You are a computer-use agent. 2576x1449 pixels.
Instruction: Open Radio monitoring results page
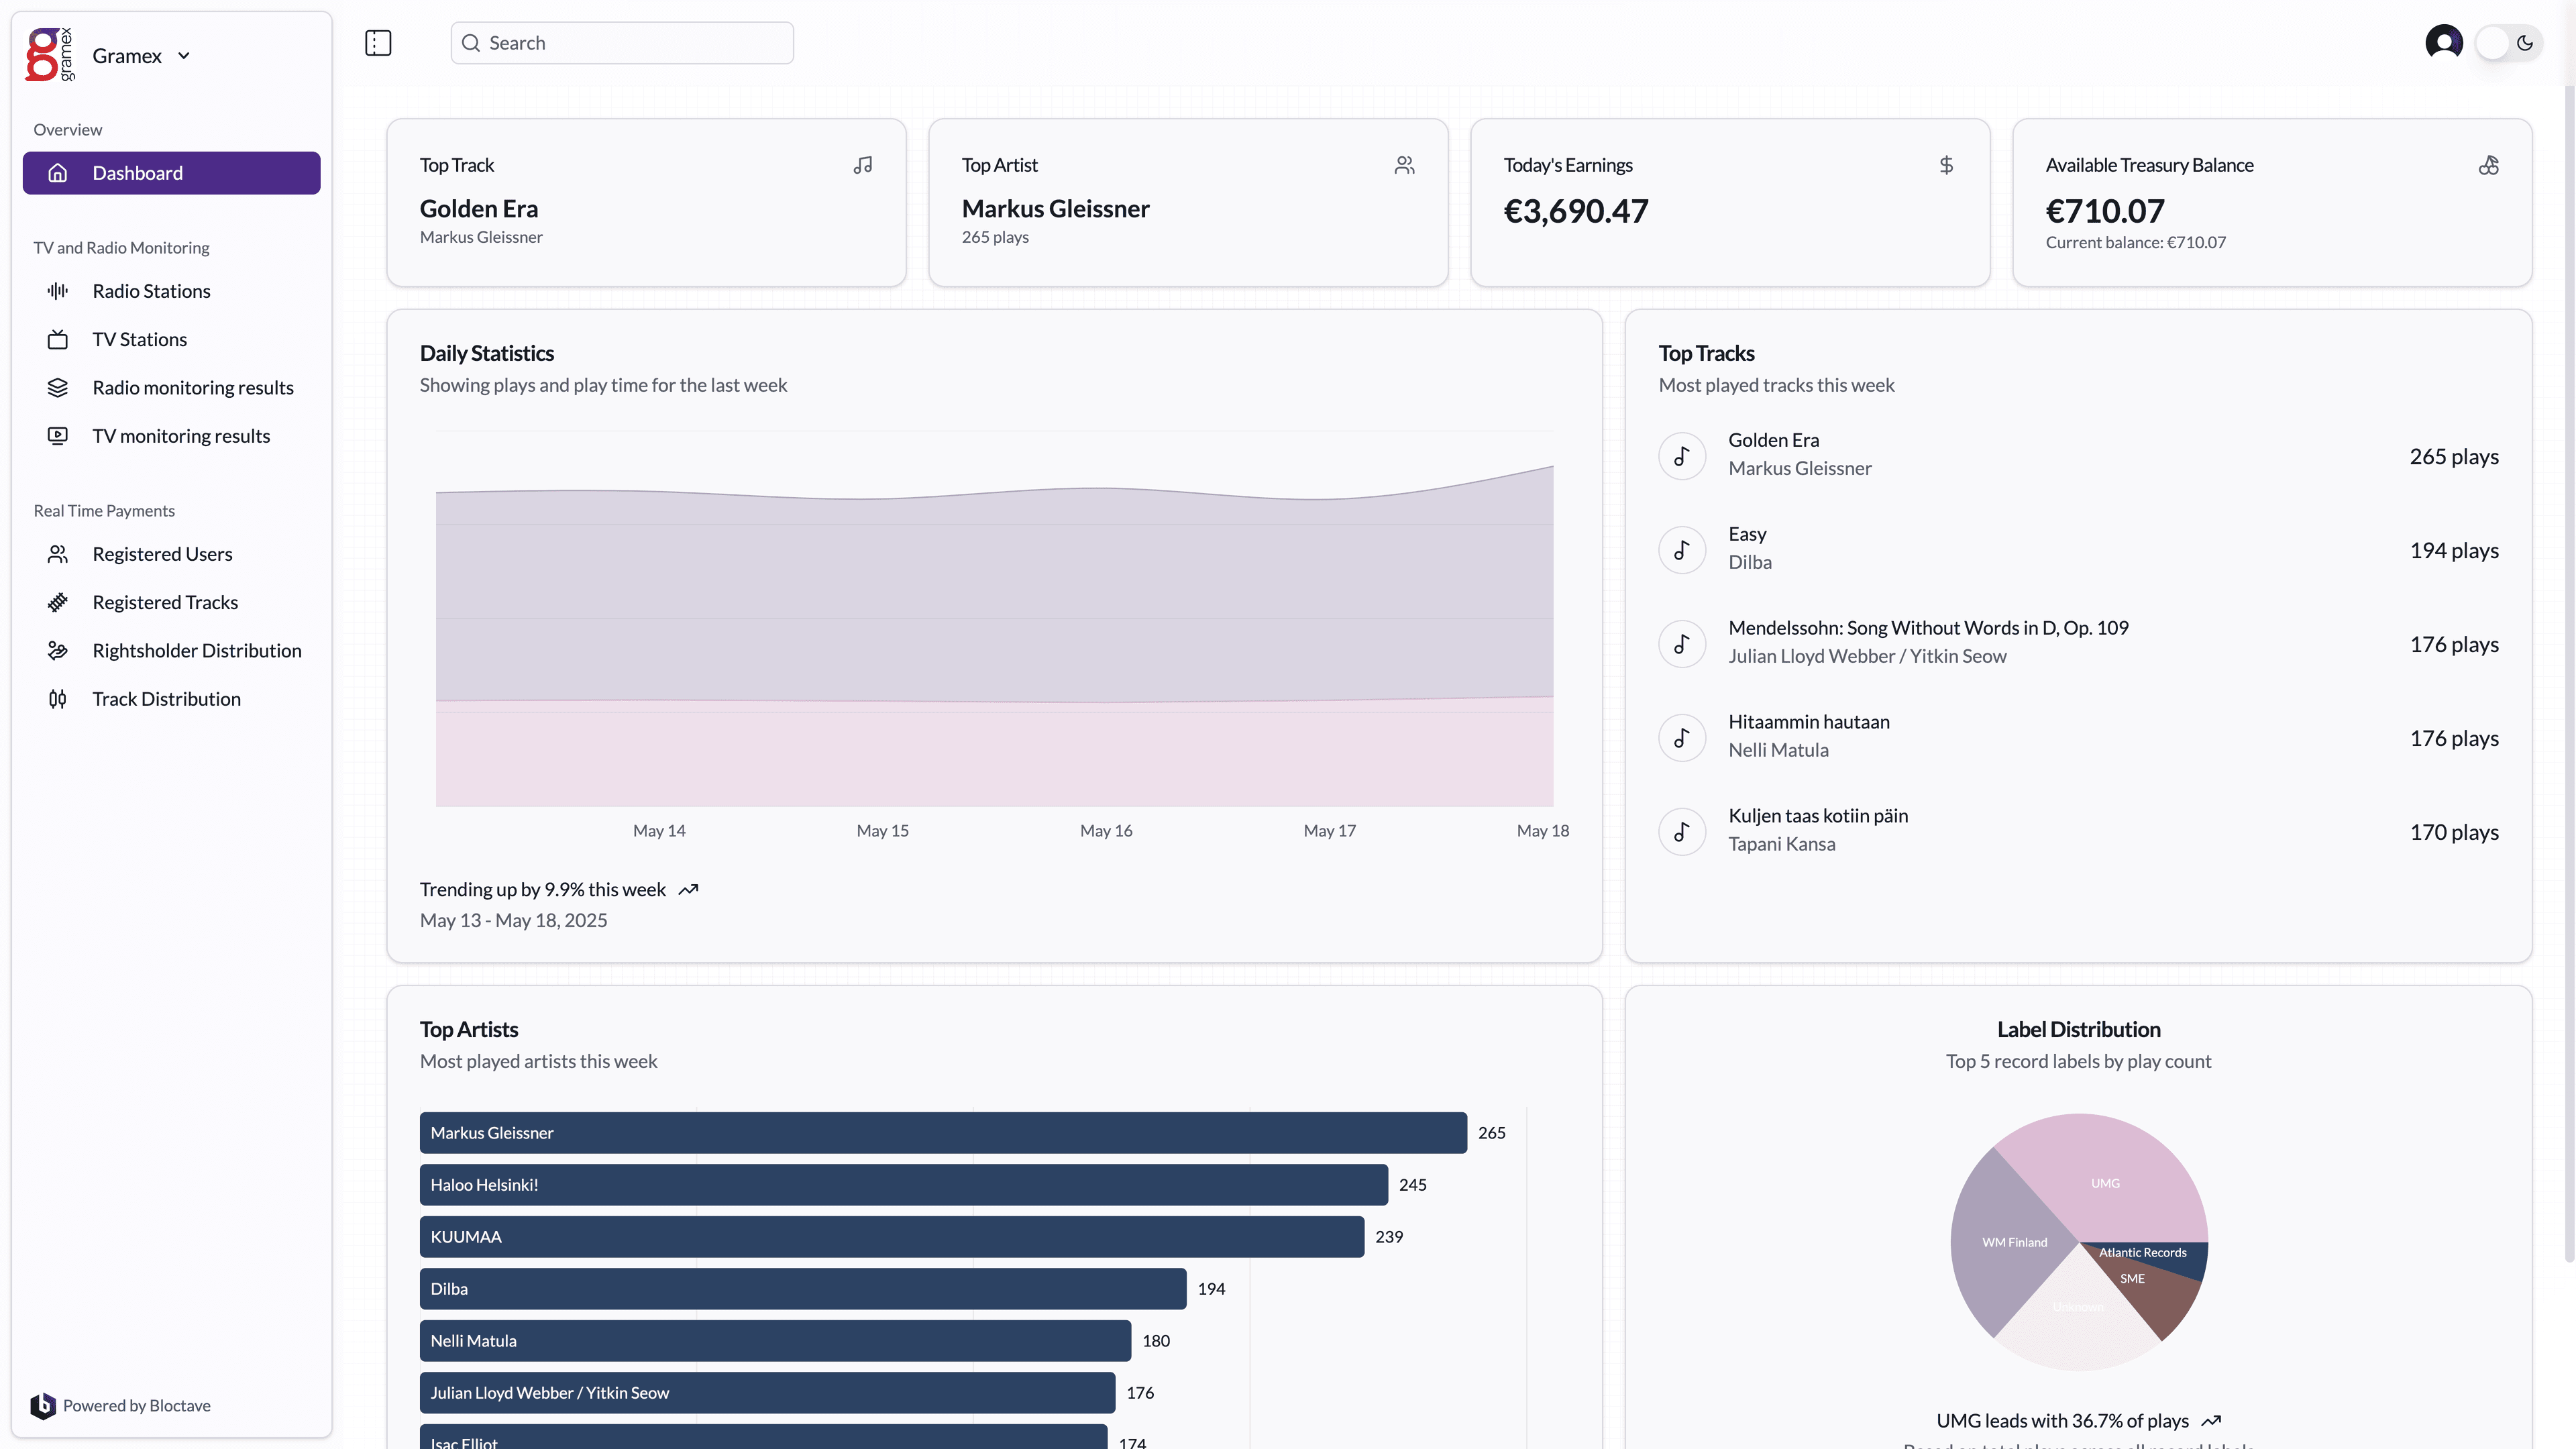[x=193, y=388]
